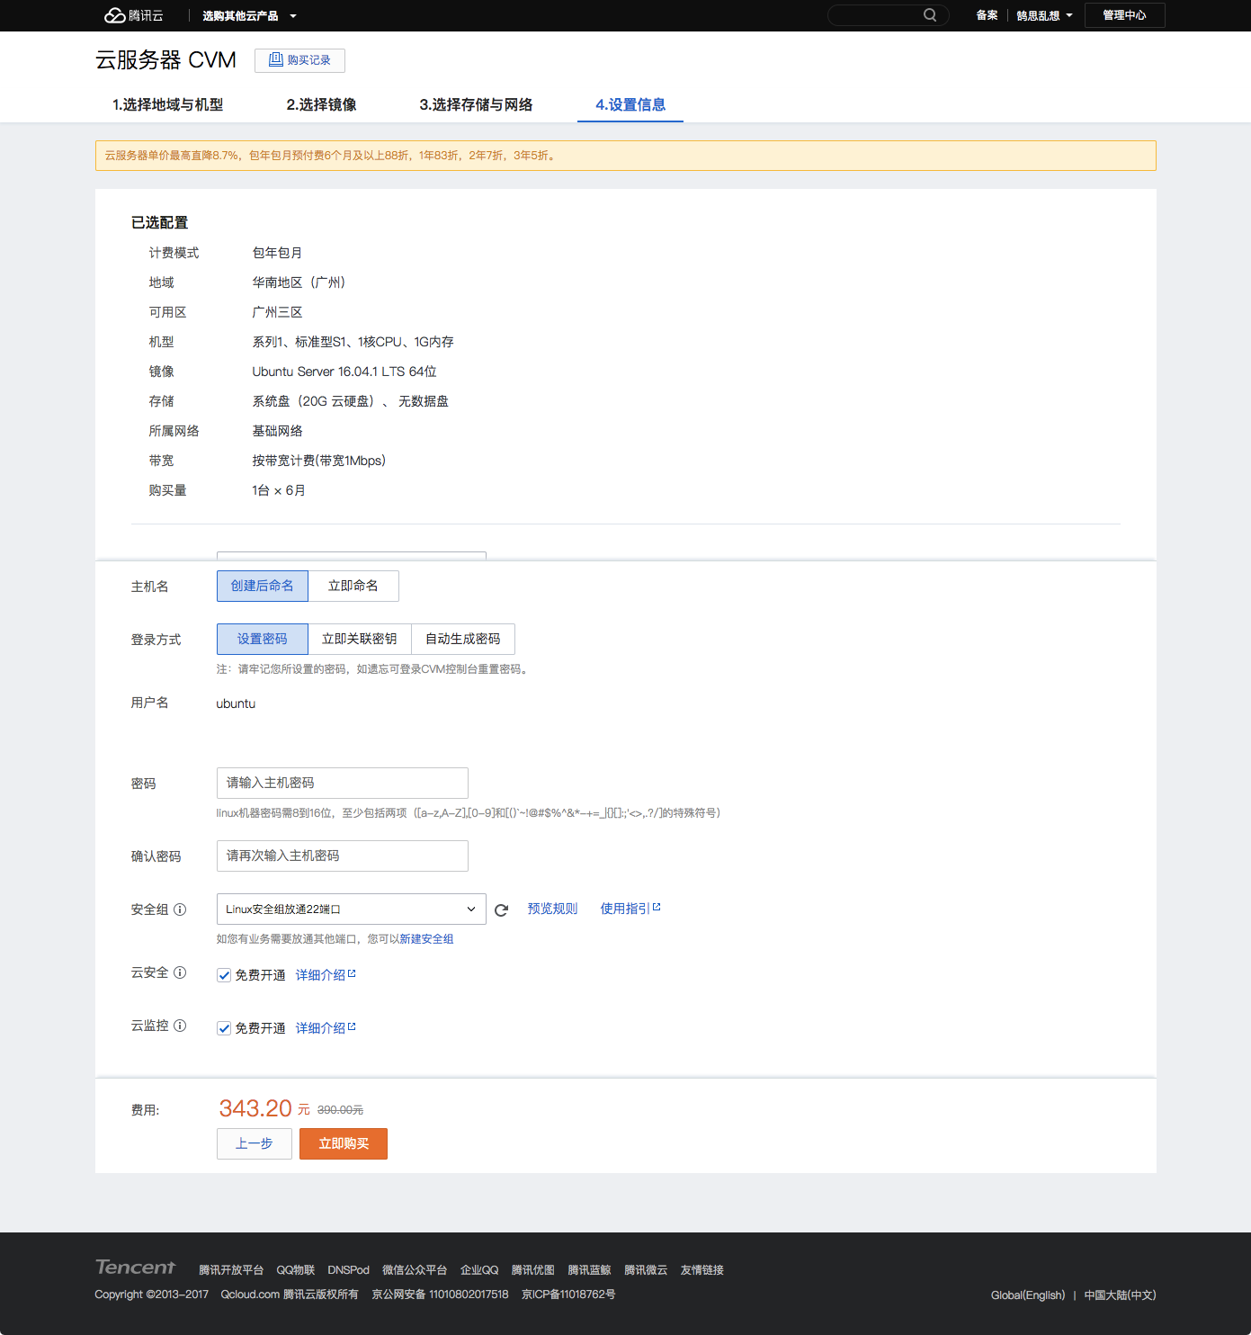Click the ubuntu username value
1251x1335 pixels.
pyautogui.click(x=236, y=703)
